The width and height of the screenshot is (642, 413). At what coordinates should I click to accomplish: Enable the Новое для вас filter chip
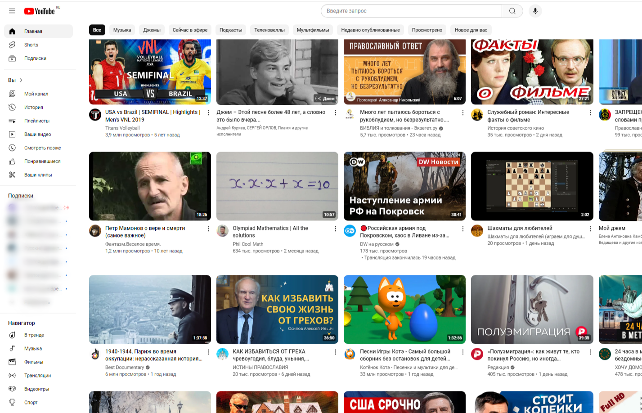point(471,30)
